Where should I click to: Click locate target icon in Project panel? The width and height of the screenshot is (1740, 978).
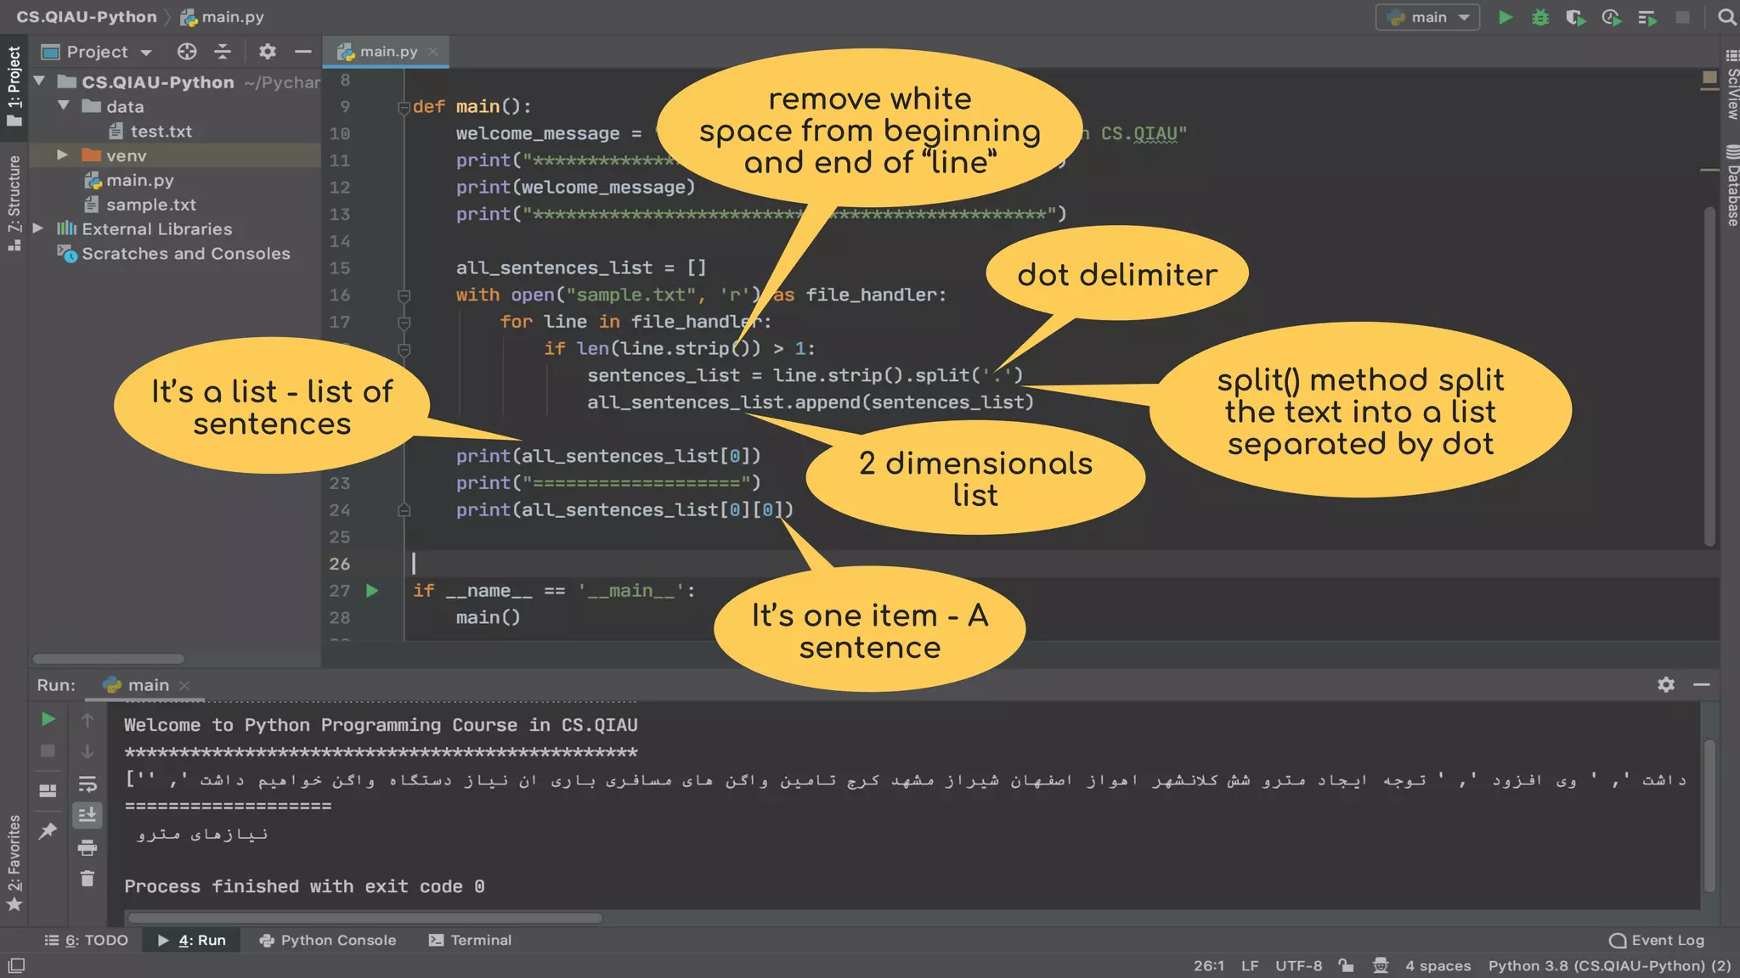tap(187, 52)
